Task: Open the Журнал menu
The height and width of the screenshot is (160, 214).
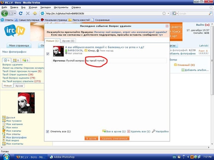Action: pos(33,7)
